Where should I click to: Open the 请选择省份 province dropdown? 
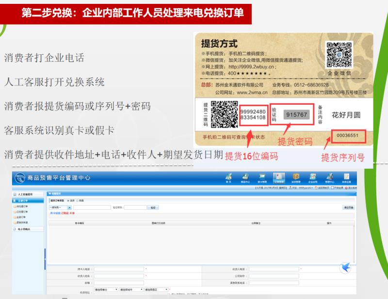click(106, 289)
